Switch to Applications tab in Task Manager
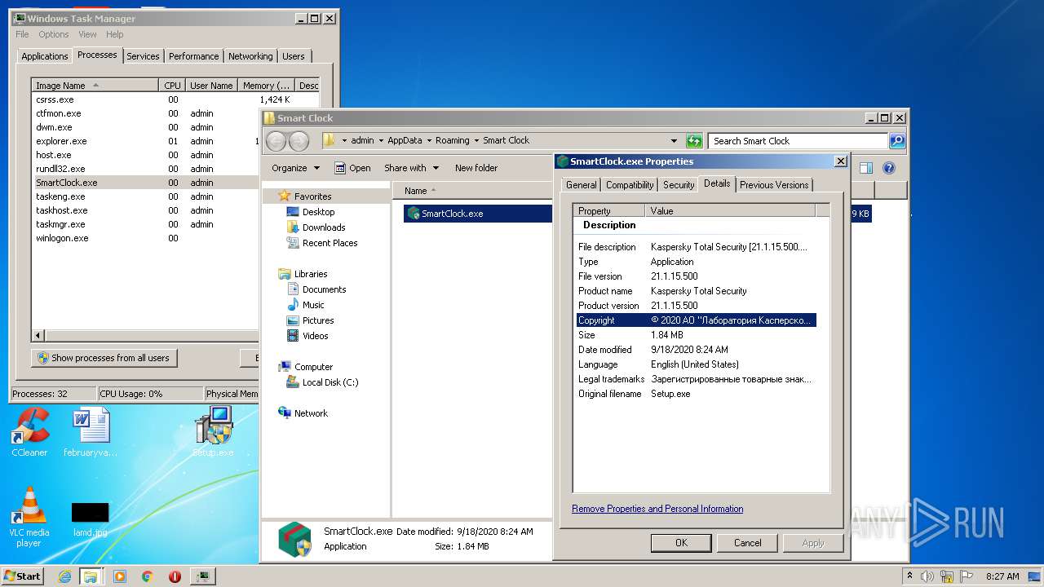 tap(45, 56)
